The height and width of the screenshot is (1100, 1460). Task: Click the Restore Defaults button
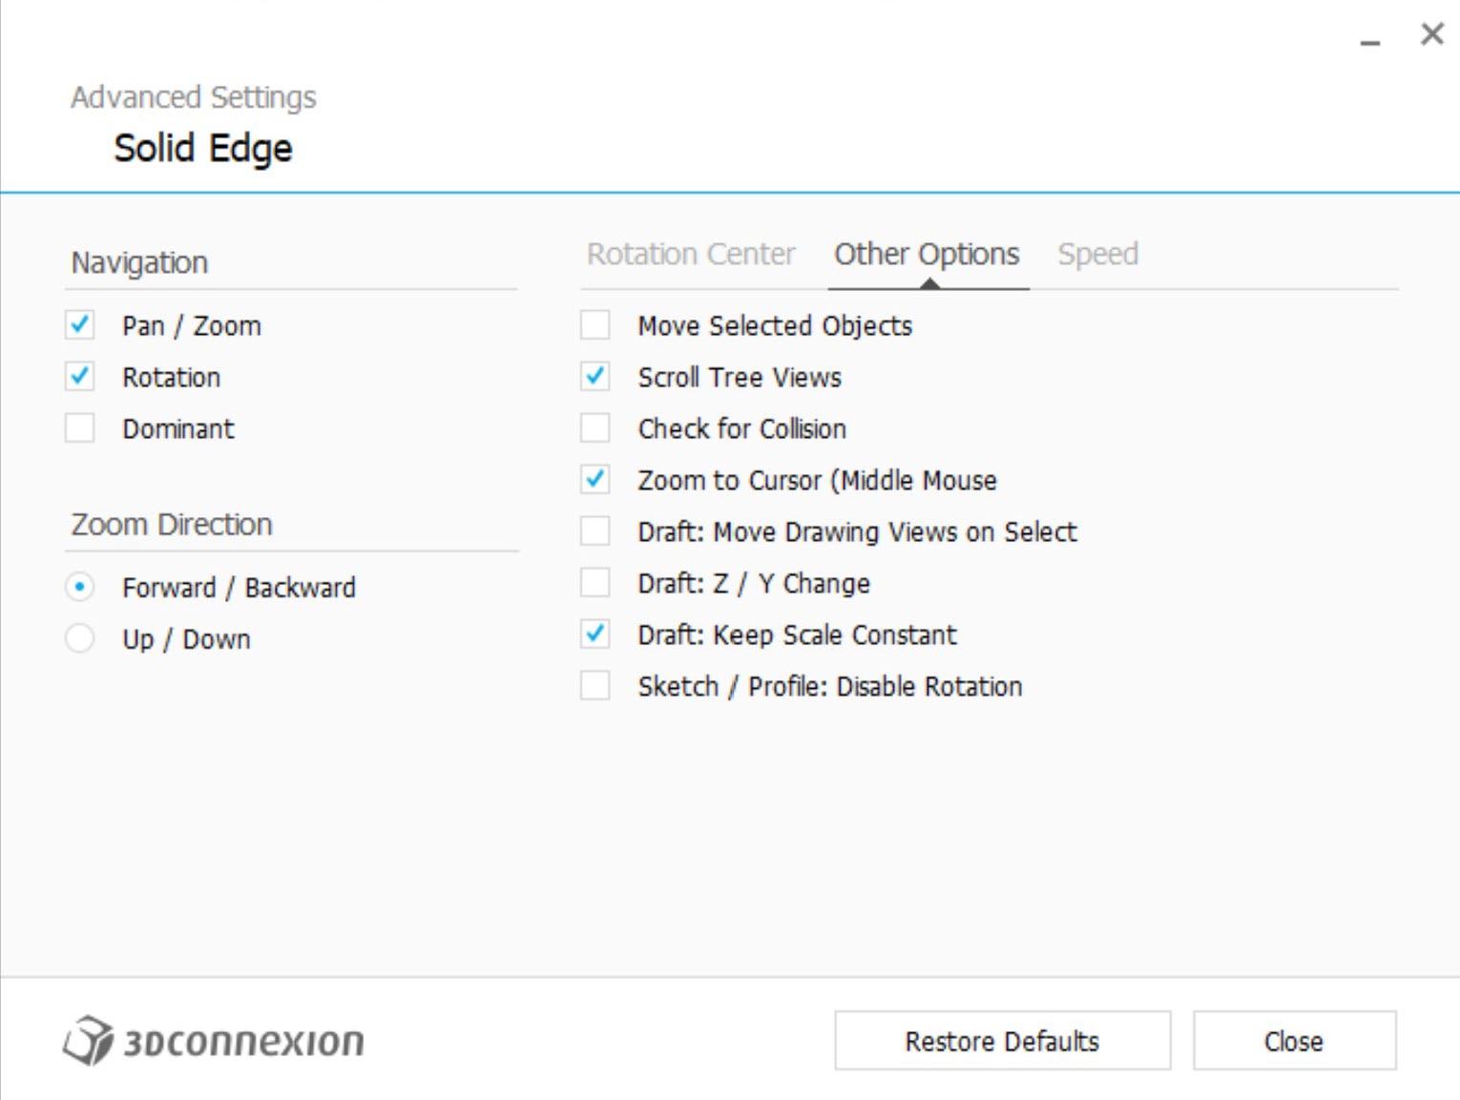pos(1001,1041)
